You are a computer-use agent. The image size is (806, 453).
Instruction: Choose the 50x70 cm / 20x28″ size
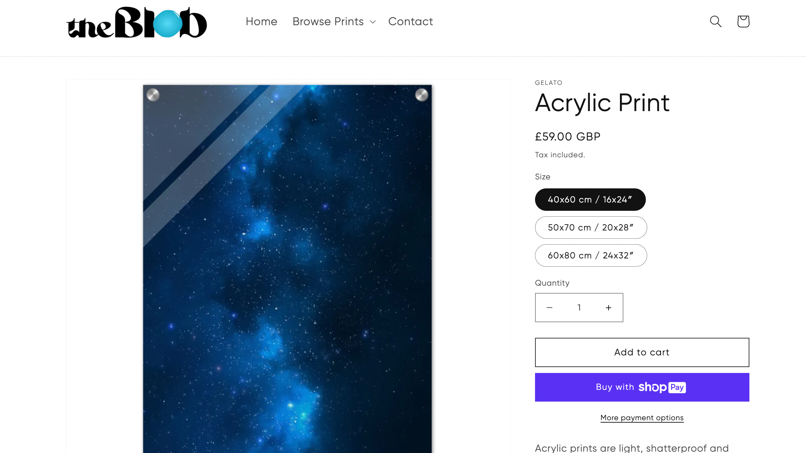coord(591,227)
